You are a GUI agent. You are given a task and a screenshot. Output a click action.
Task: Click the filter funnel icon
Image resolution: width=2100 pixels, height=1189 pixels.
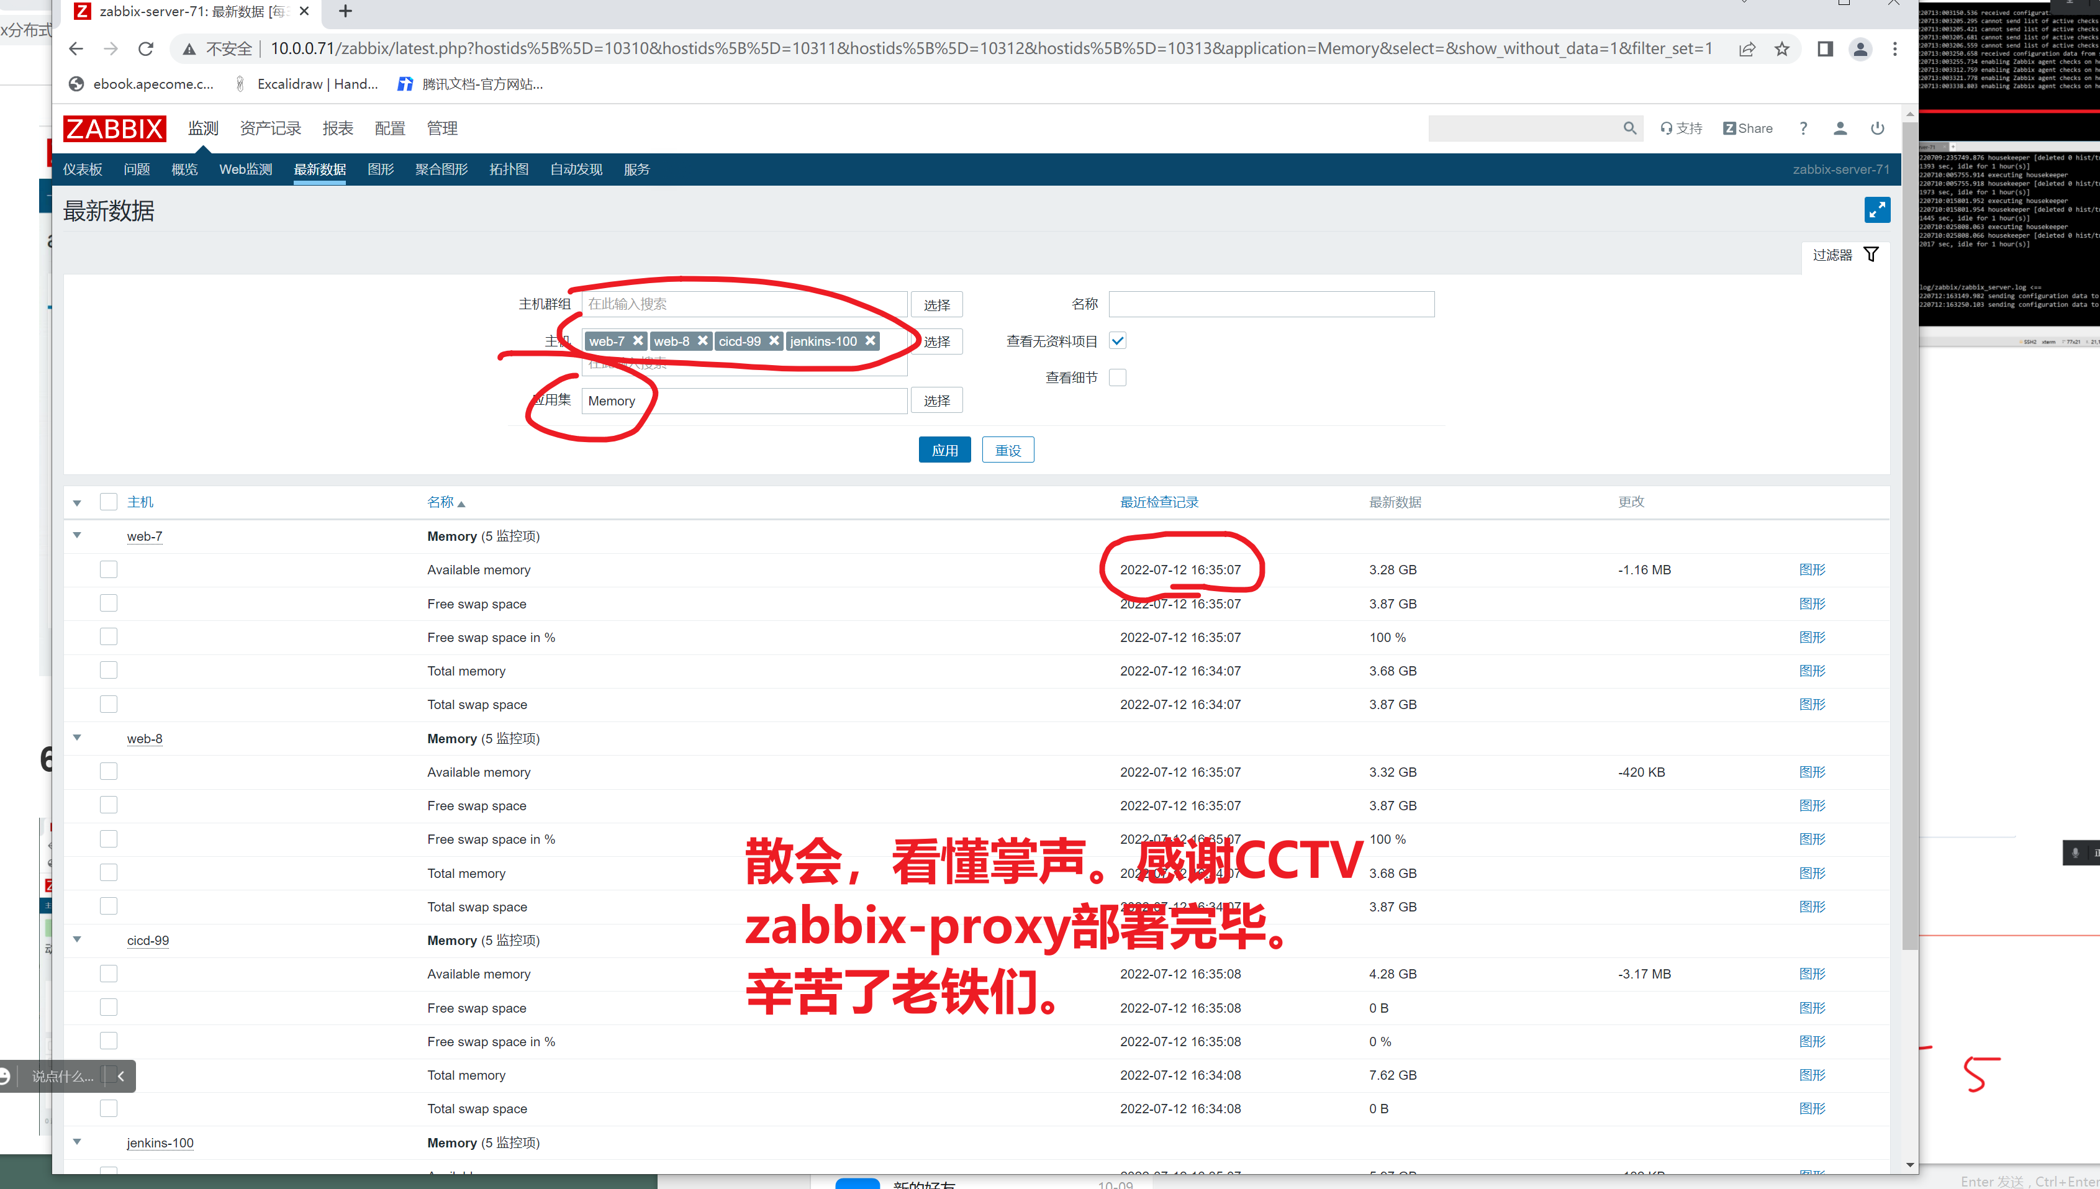tap(1871, 255)
